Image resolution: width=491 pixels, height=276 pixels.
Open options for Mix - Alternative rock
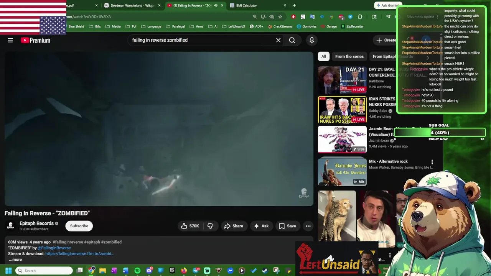432,162
